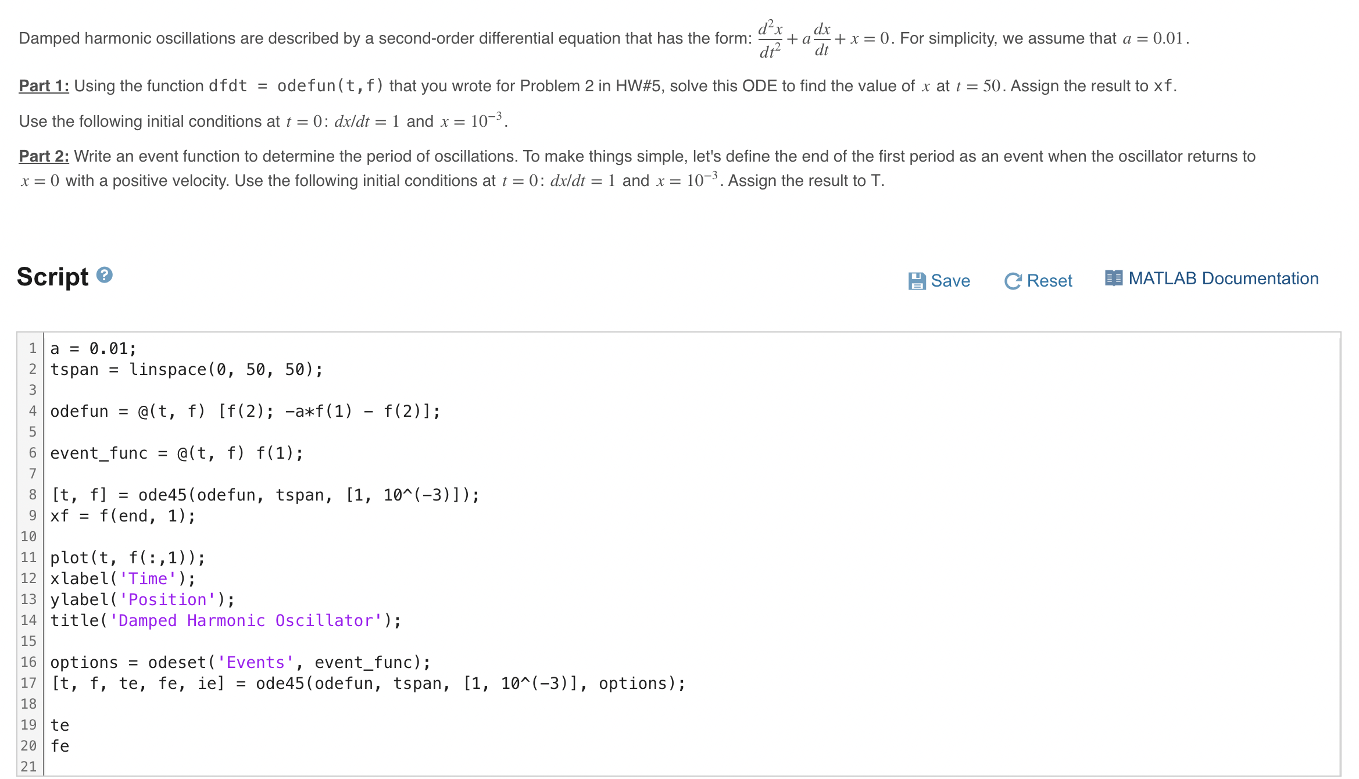Select the Save label next to the floppy icon
The height and width of the screenshot is (779, 1359).
coord(949,281)
